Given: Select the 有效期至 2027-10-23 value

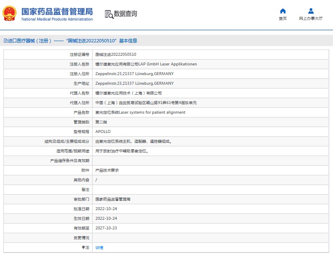Looking at the screenshot, I should (x=106, y=228).
